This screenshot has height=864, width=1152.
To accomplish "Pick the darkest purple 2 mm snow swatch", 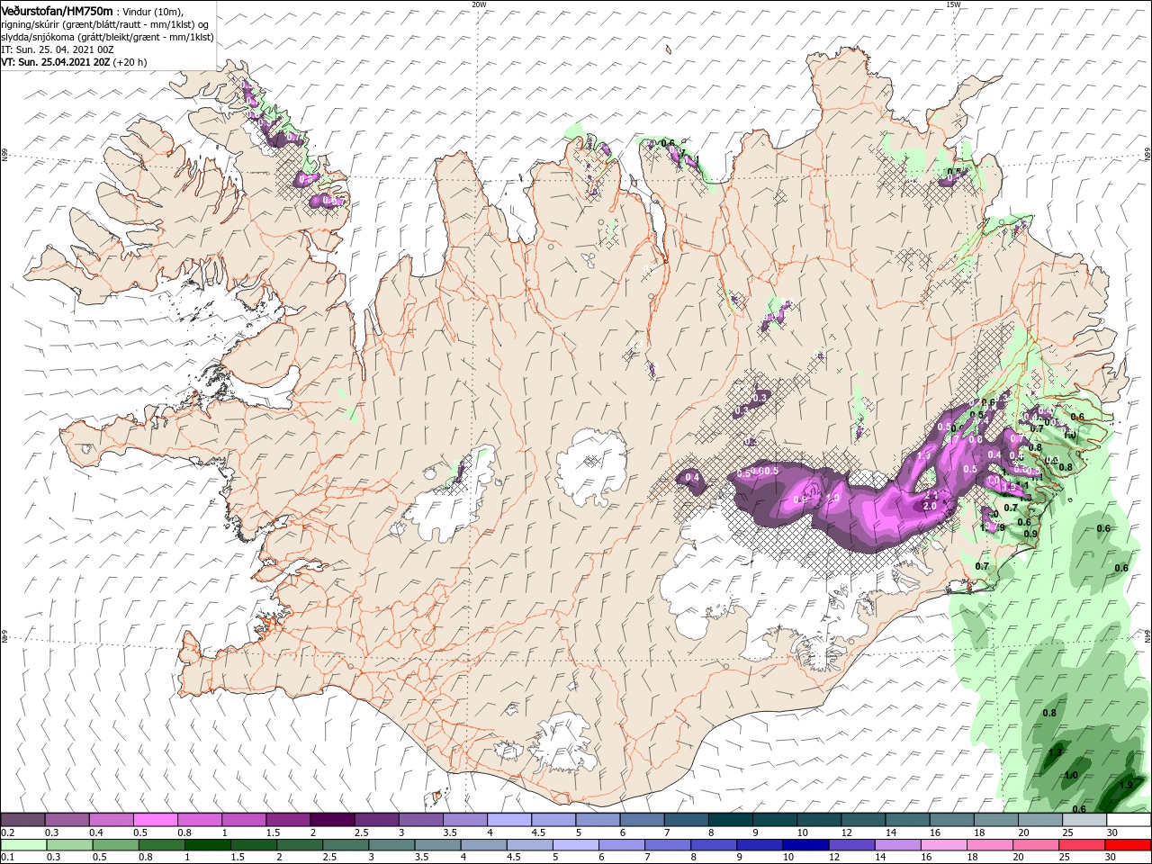I will tap(331, 820).
